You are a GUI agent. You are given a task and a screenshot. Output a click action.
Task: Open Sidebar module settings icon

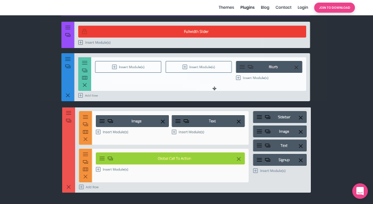pyautogui.click(x=260, y=117)
